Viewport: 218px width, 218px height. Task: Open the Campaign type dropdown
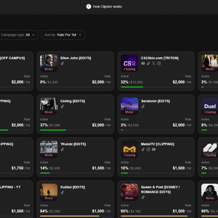(18, 35)
